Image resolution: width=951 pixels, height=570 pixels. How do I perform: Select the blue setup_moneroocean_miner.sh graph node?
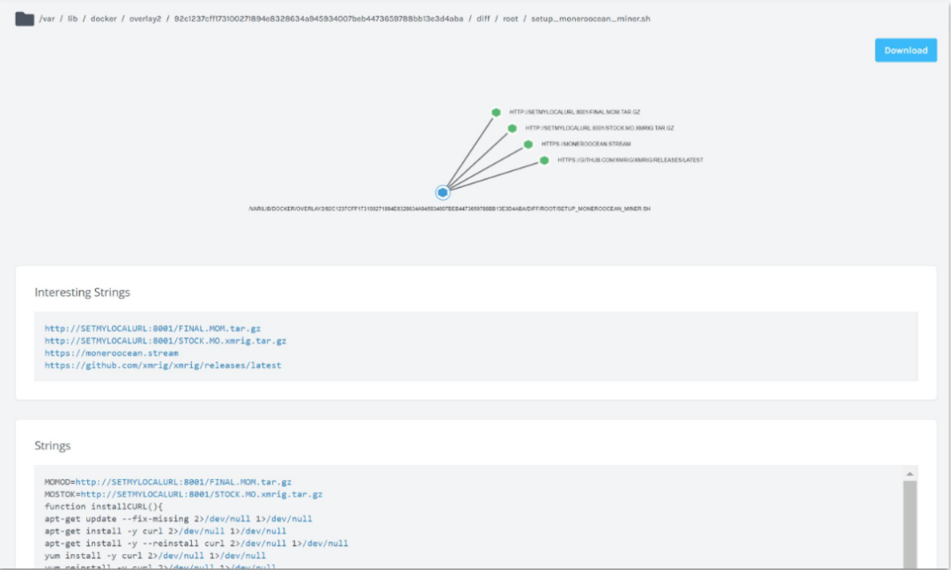(443, 192)
